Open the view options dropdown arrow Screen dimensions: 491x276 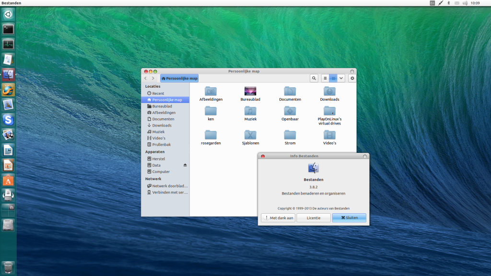coord(341,78)
